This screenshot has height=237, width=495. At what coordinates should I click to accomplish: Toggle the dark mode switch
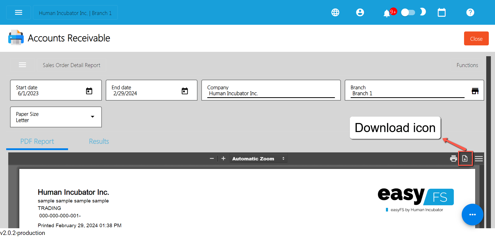click(408, 12)
